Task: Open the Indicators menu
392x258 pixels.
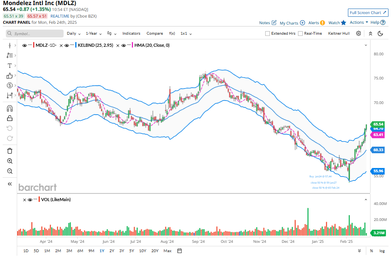Action: point(131,34)
